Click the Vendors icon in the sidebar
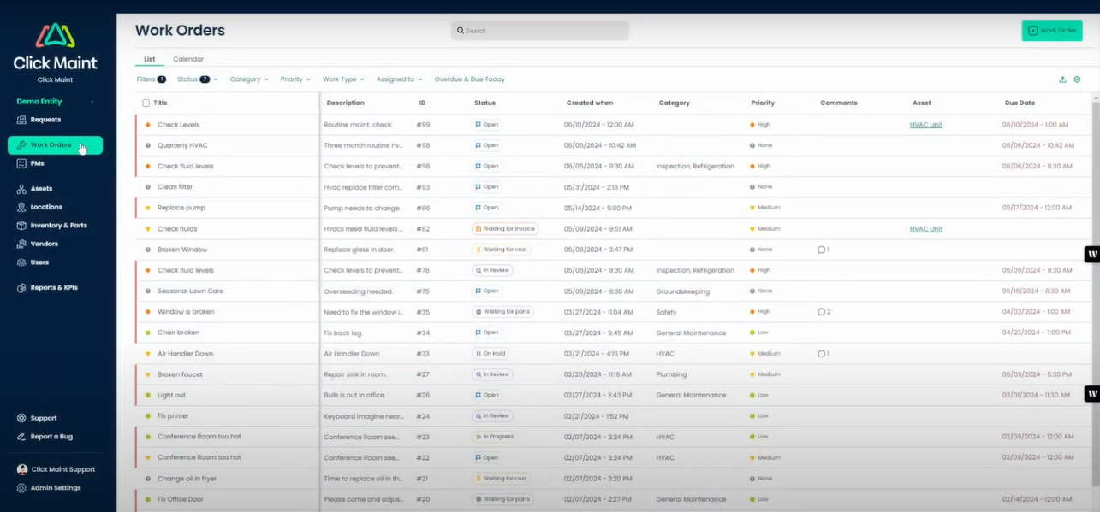This screenshot has height=512, width=1100. coord(21,244)
